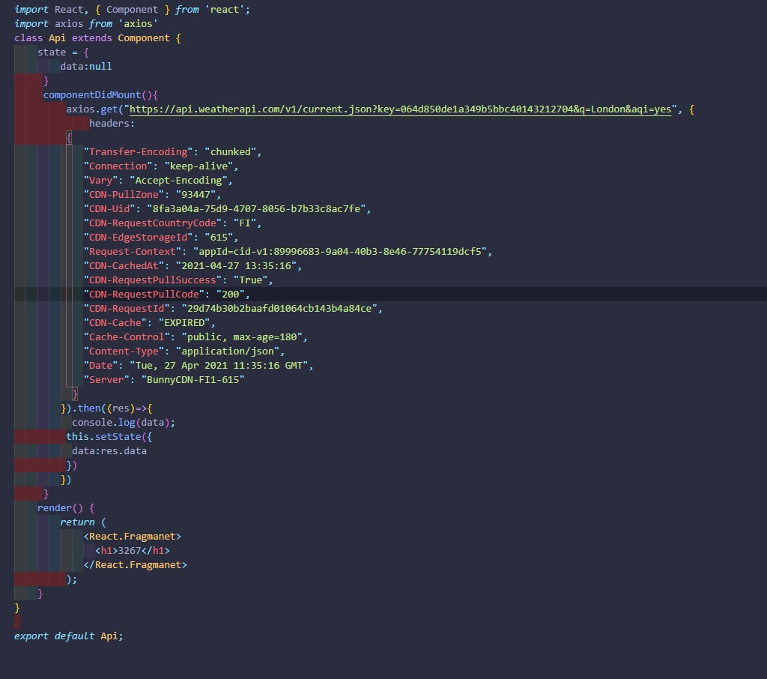Click "Content-Type": "application/json" line
The image size is (767, 679).
(184, 351)
